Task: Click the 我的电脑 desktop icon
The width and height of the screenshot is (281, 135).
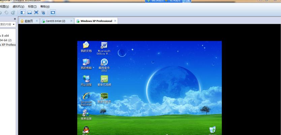Action: tap(86, 64)
